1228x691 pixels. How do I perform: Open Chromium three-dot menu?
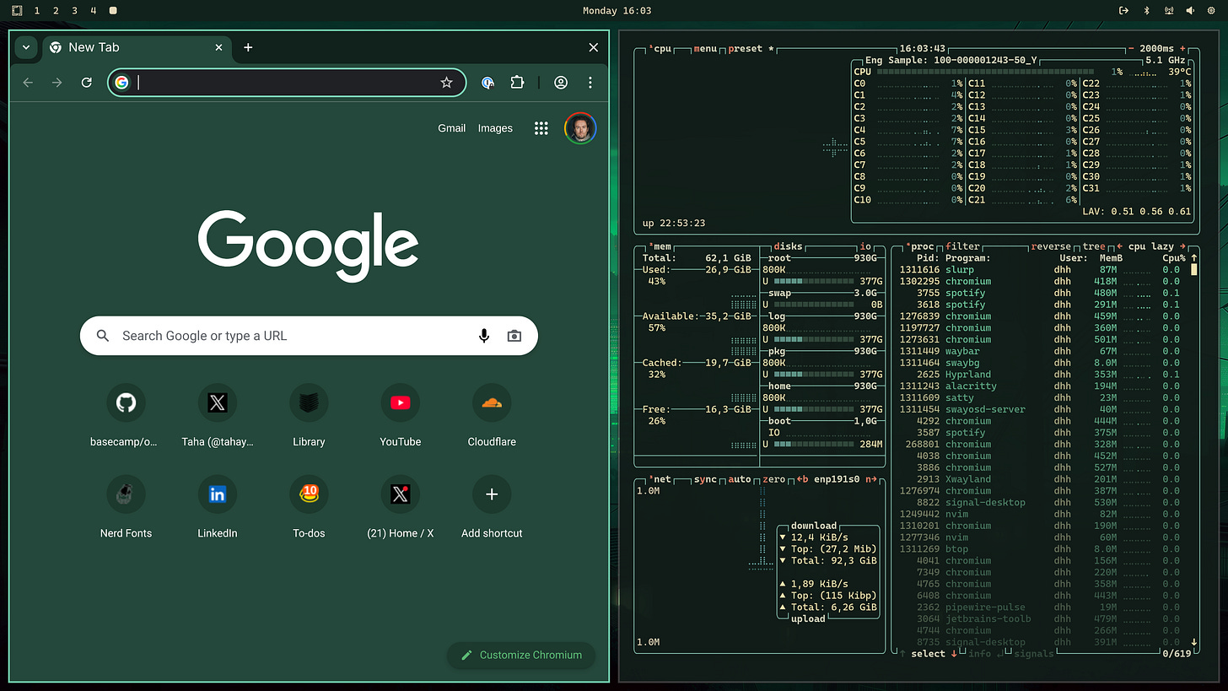pos(590,82)
